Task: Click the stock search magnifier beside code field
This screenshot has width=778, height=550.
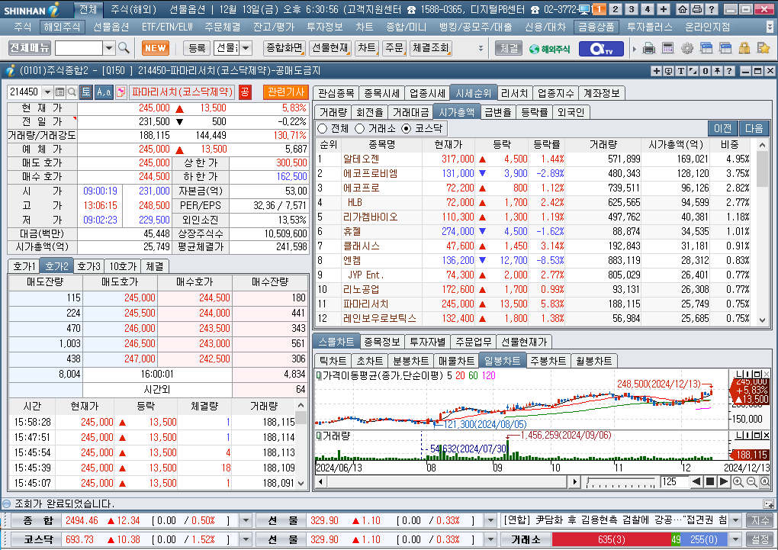Action: coord(72,92)
